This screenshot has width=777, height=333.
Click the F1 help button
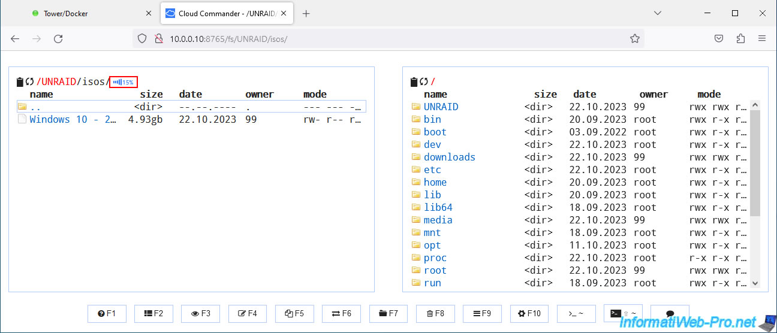point(107,313)
